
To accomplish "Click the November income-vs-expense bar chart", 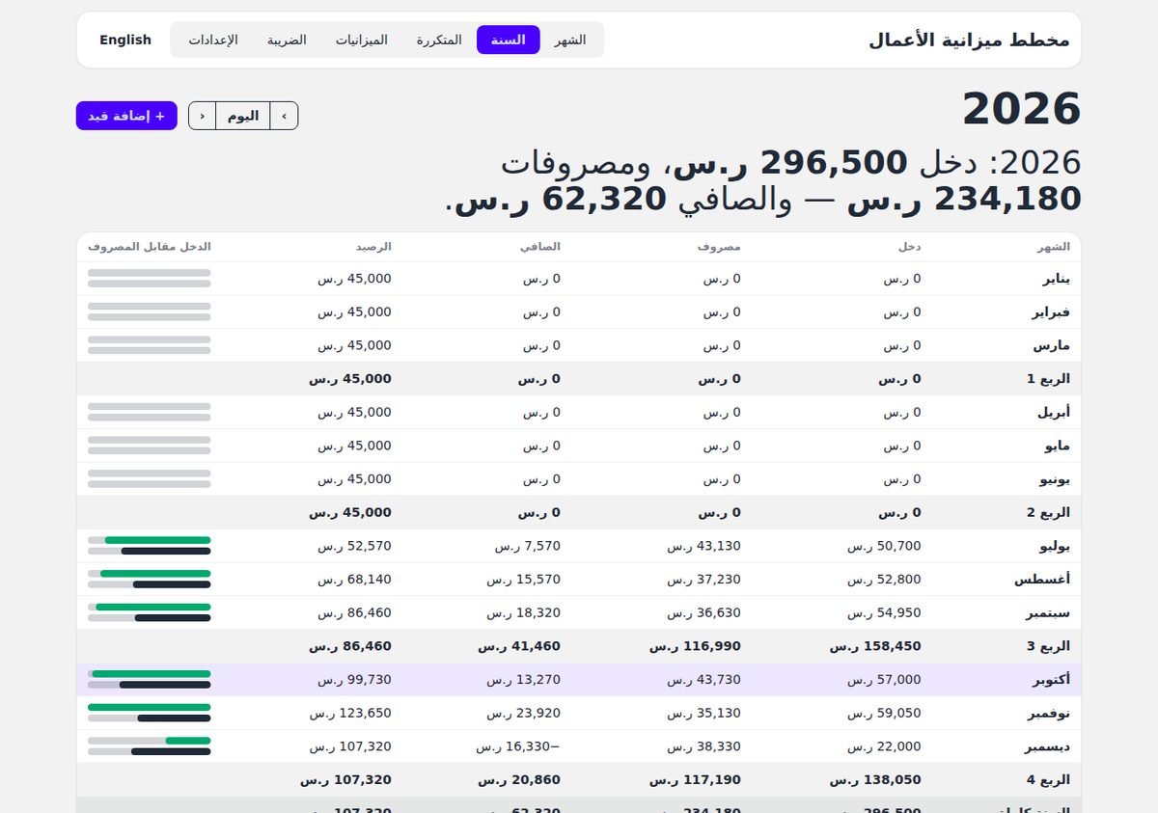I will click(150, 714).
